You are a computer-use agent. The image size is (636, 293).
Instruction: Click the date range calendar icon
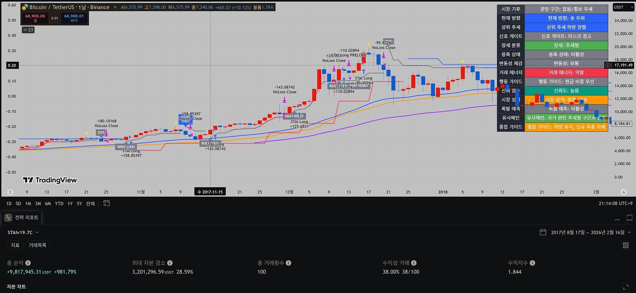click(543, 232)
